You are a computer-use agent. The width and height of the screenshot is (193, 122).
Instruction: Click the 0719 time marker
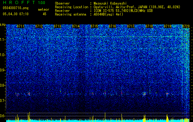[168, 26]
